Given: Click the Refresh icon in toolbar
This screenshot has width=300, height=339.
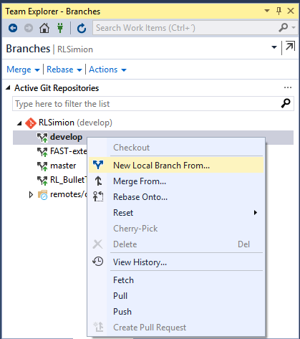Looking at the screenshot, I should [x=82, y=28].
